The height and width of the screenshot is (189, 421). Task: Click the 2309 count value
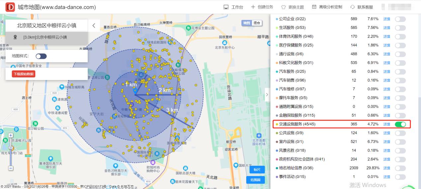tap(354, 168)
